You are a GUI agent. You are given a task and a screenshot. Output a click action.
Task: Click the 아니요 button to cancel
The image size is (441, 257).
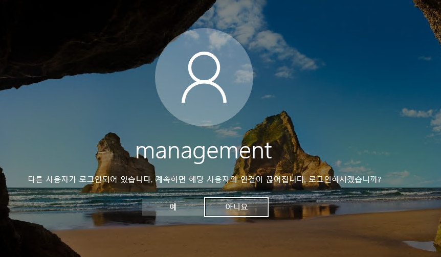coord(236,207)
